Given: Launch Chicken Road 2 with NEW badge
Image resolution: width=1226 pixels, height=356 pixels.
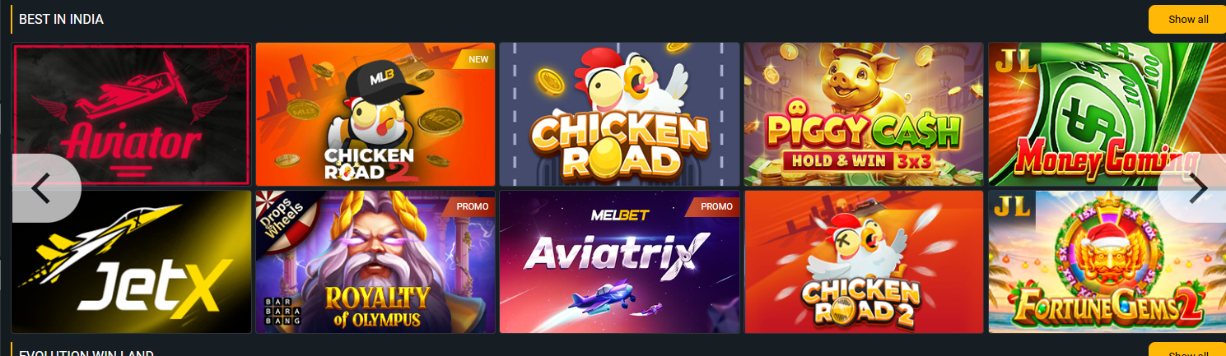Looking at the screenshot, I should (x=375, y=114).
